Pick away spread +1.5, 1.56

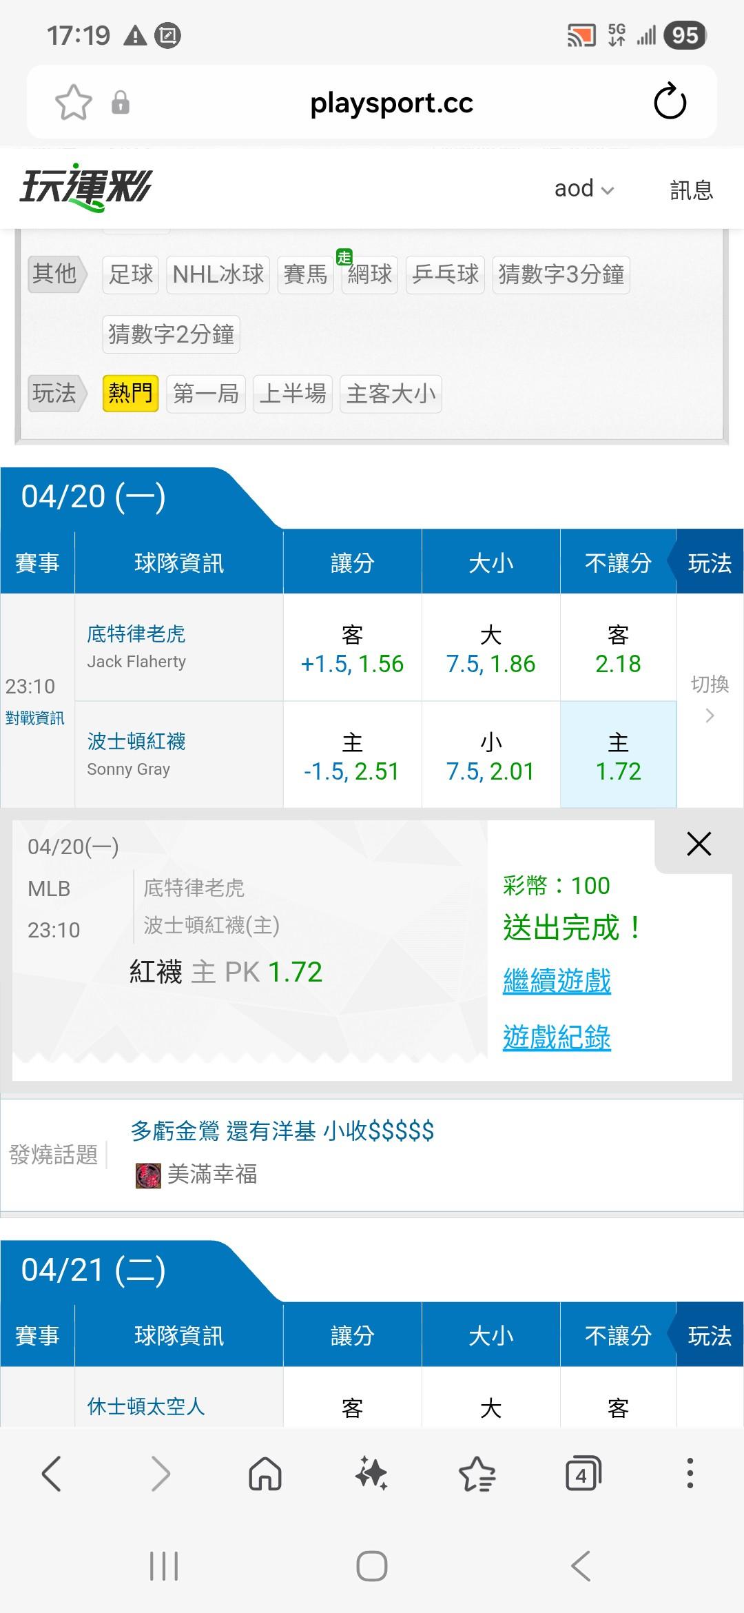coord(352,647)
